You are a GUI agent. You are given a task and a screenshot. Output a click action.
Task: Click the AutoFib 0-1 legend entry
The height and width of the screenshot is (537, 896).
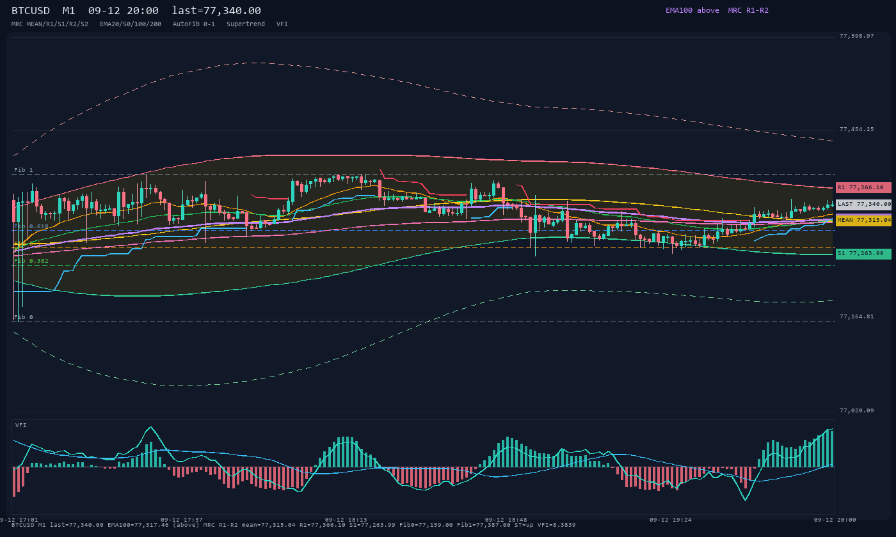pyautogui.click(x=194, y=24)
